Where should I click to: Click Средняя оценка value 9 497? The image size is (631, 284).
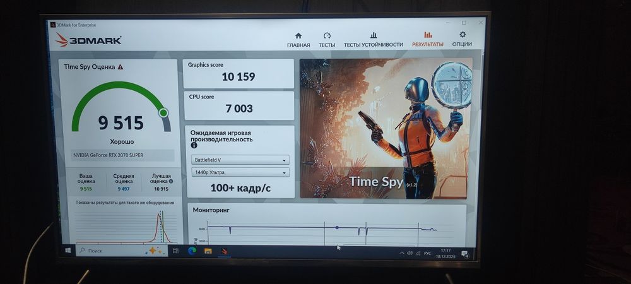tap(124, 189)
